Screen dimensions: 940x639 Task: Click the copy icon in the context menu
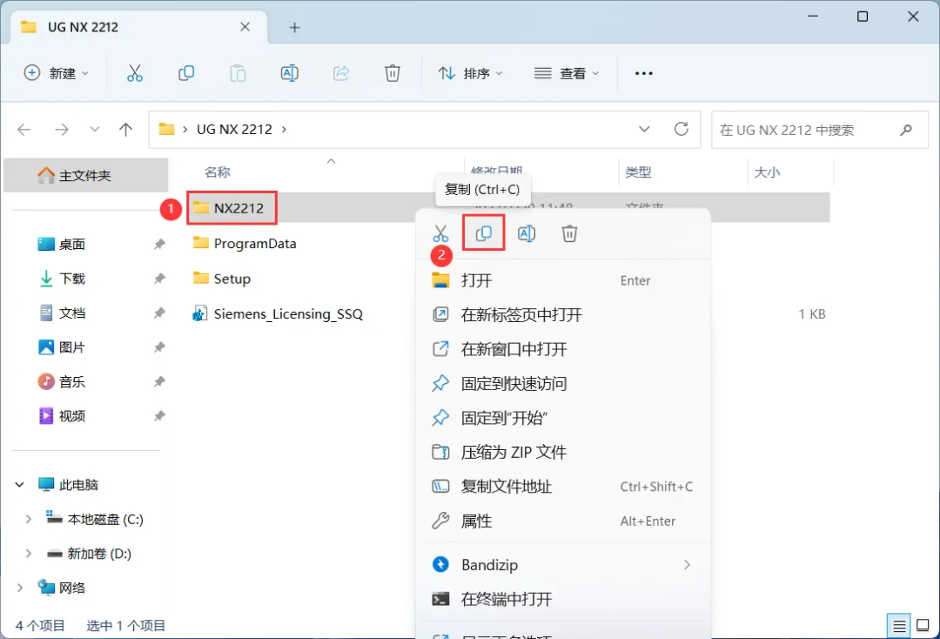[x=484, y=233]
